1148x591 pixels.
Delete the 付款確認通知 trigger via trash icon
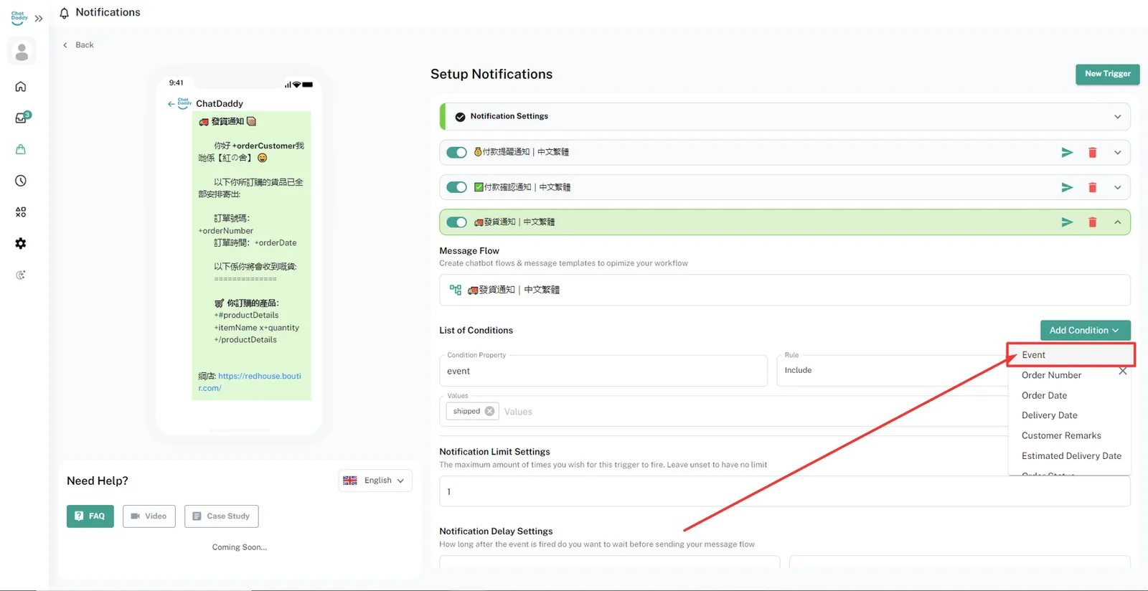(1092, 187)
